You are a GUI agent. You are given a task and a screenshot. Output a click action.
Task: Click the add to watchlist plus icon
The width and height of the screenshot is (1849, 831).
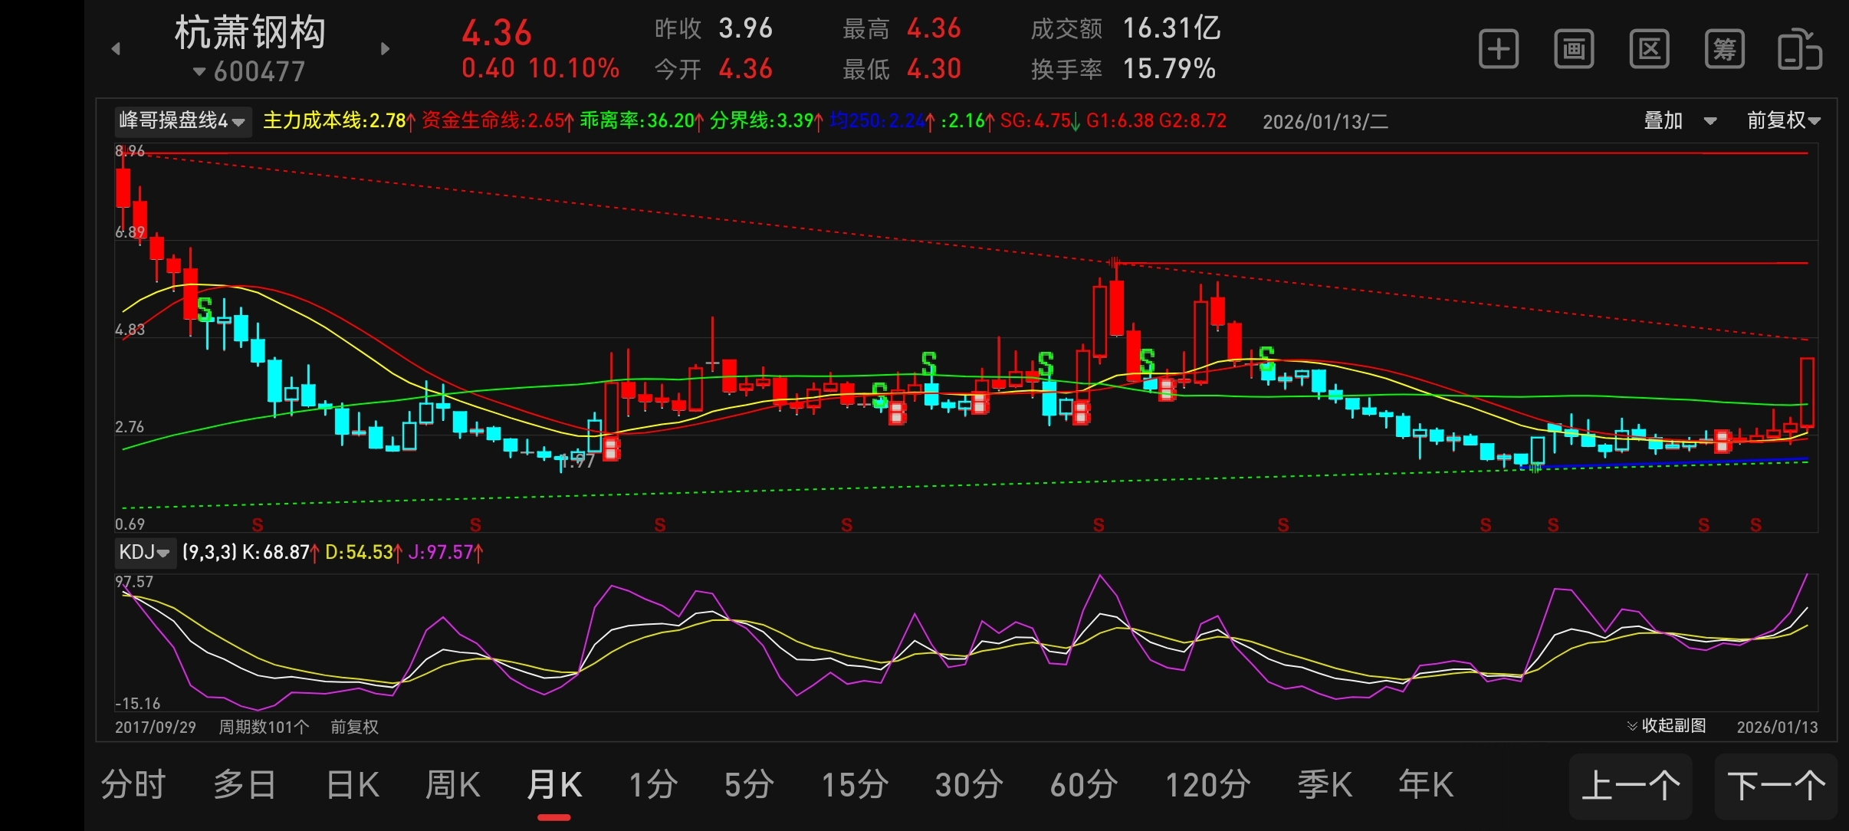tap(1498, 50)
